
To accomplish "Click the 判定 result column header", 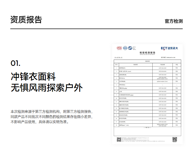I will tap(177, 65).
